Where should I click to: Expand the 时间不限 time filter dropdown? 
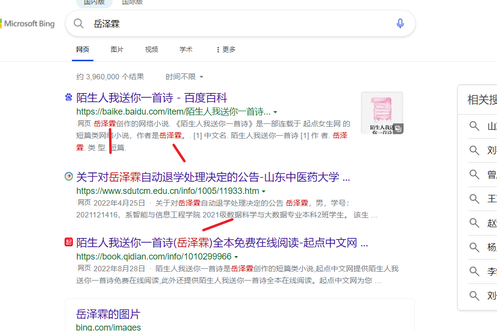coord(184,77)
